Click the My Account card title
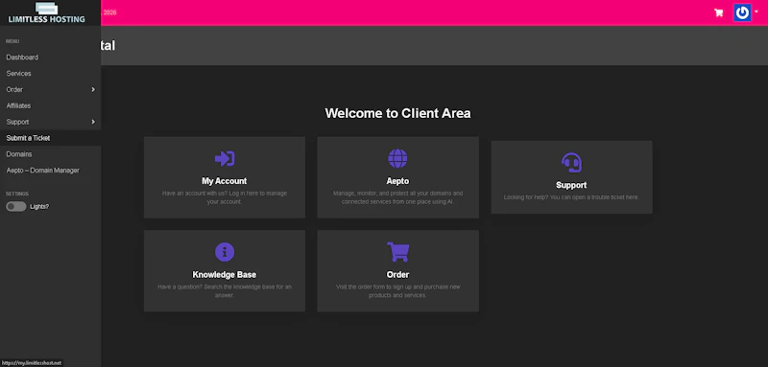Screen dimensions: 768x367 225,181
